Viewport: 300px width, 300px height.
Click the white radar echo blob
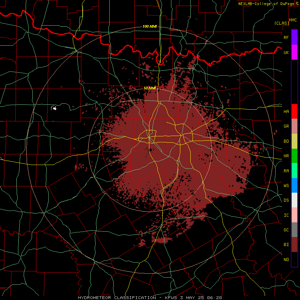coord(54,108)
